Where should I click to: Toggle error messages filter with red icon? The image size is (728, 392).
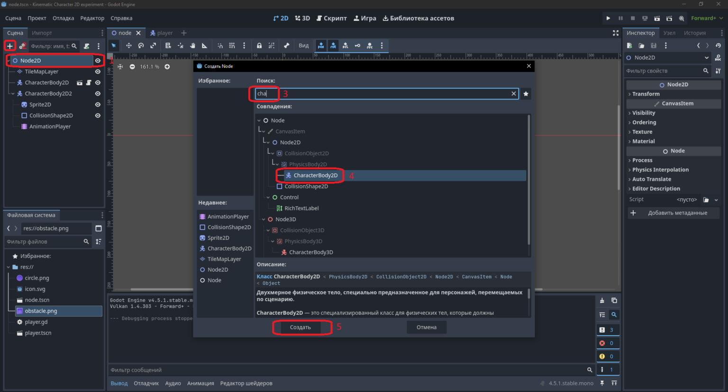pos(607,343)
